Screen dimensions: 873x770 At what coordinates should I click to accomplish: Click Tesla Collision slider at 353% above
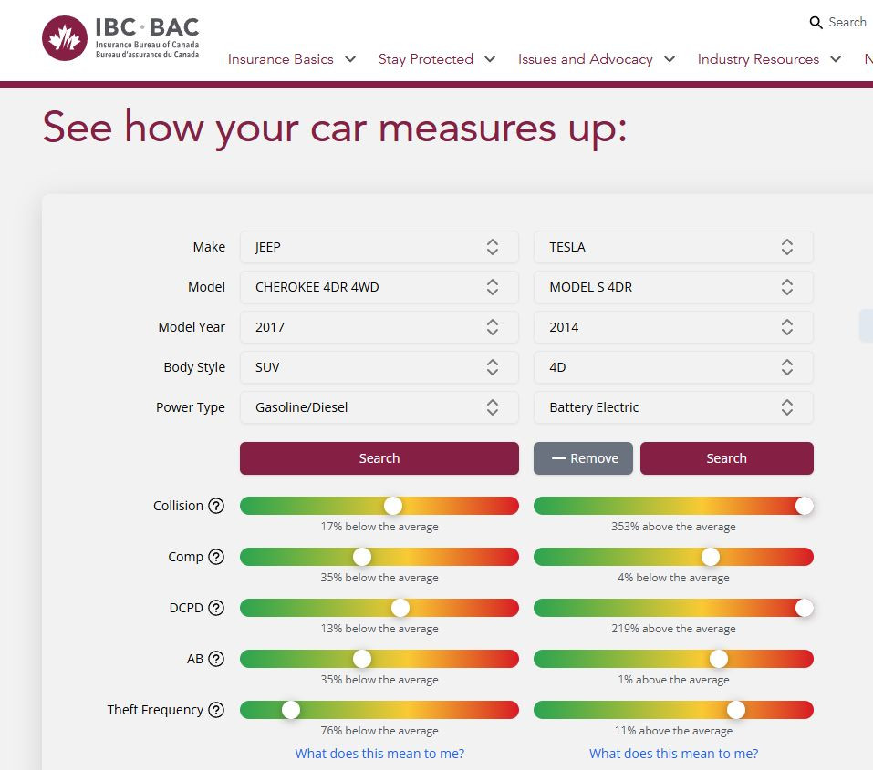pos(804,506)
